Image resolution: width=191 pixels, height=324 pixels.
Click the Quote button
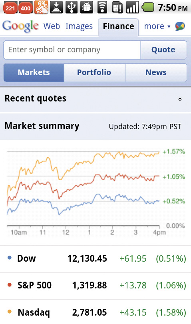[163, 50]
